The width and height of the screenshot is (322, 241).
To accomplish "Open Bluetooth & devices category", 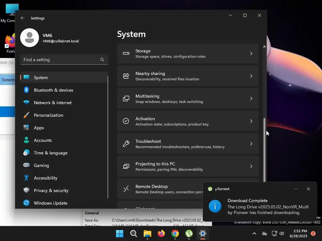I will coord(64,90).
